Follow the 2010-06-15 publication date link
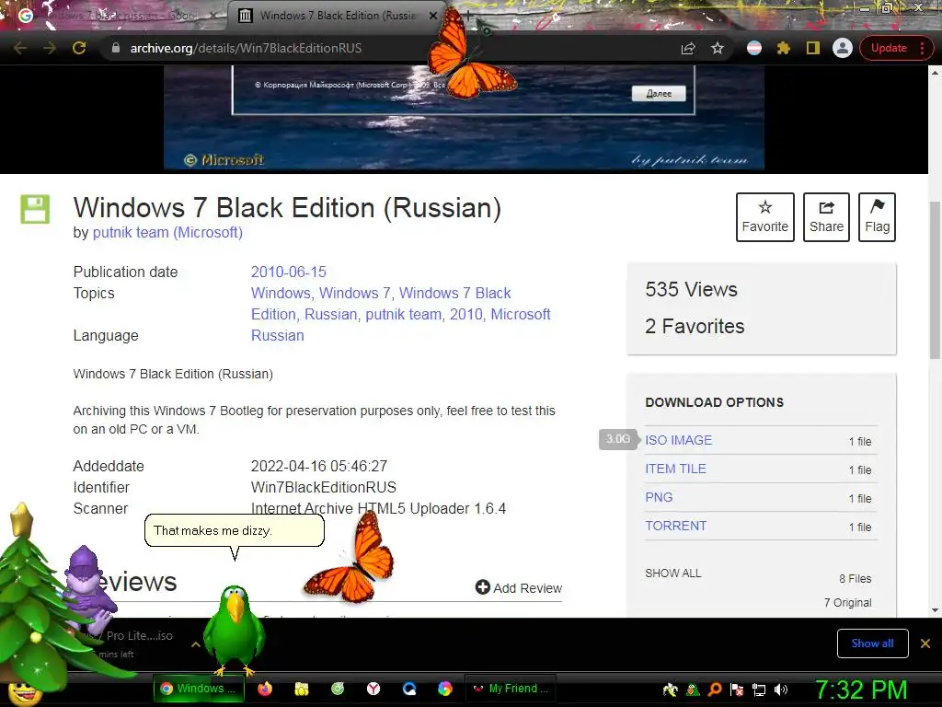Image resolution: width=942 pixels, height=707 pixels. [288, 272]
